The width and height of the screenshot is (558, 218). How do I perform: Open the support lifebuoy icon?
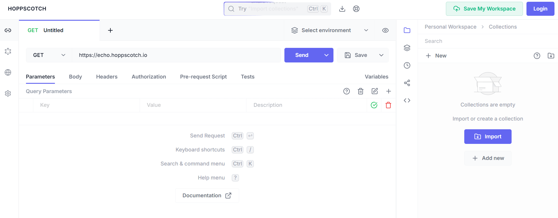[356, 9]
